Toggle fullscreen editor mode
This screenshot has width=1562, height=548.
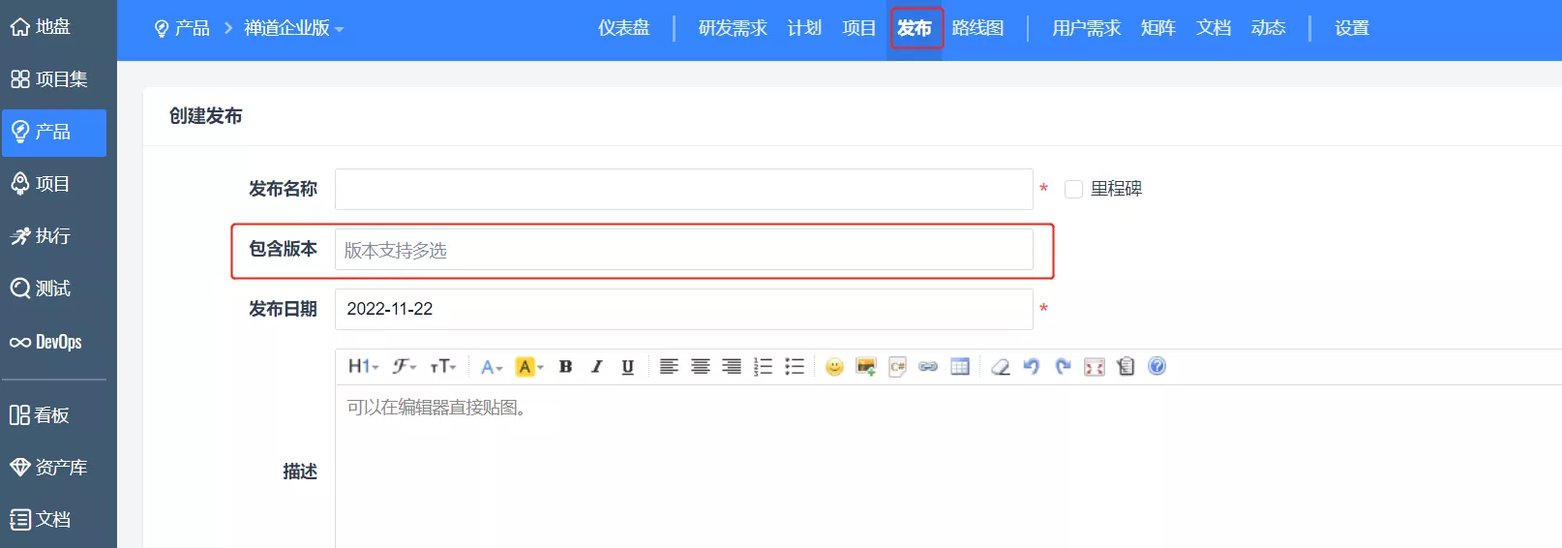(1095, 367)
